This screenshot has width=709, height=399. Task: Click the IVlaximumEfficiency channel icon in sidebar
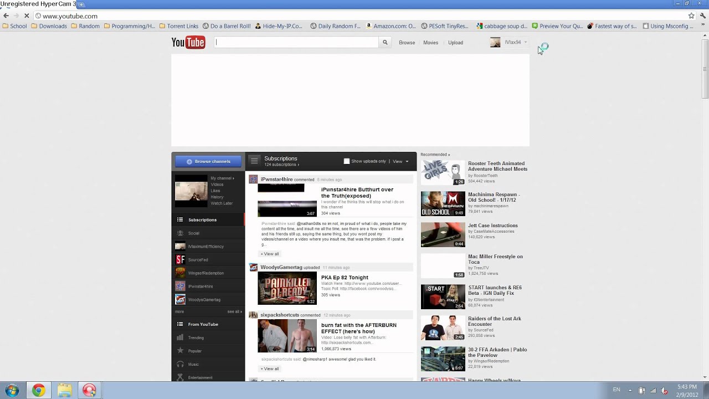[180, 246]
